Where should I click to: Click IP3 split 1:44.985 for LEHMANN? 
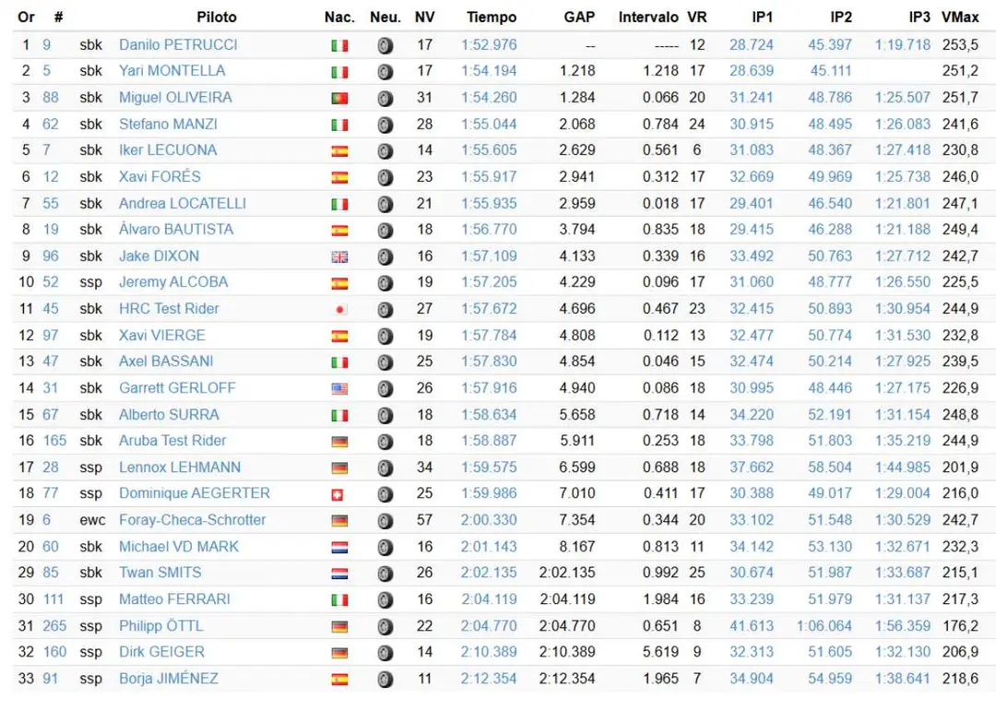903,467
